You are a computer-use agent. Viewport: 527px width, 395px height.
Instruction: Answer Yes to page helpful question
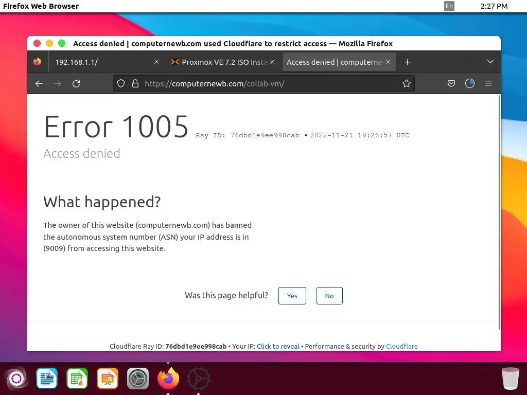(x=292, y=296)
